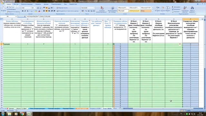Click the insert function fx icon
Image resolution: width=206 pixels, height=116 pixels.
click(x=25, y=16)
